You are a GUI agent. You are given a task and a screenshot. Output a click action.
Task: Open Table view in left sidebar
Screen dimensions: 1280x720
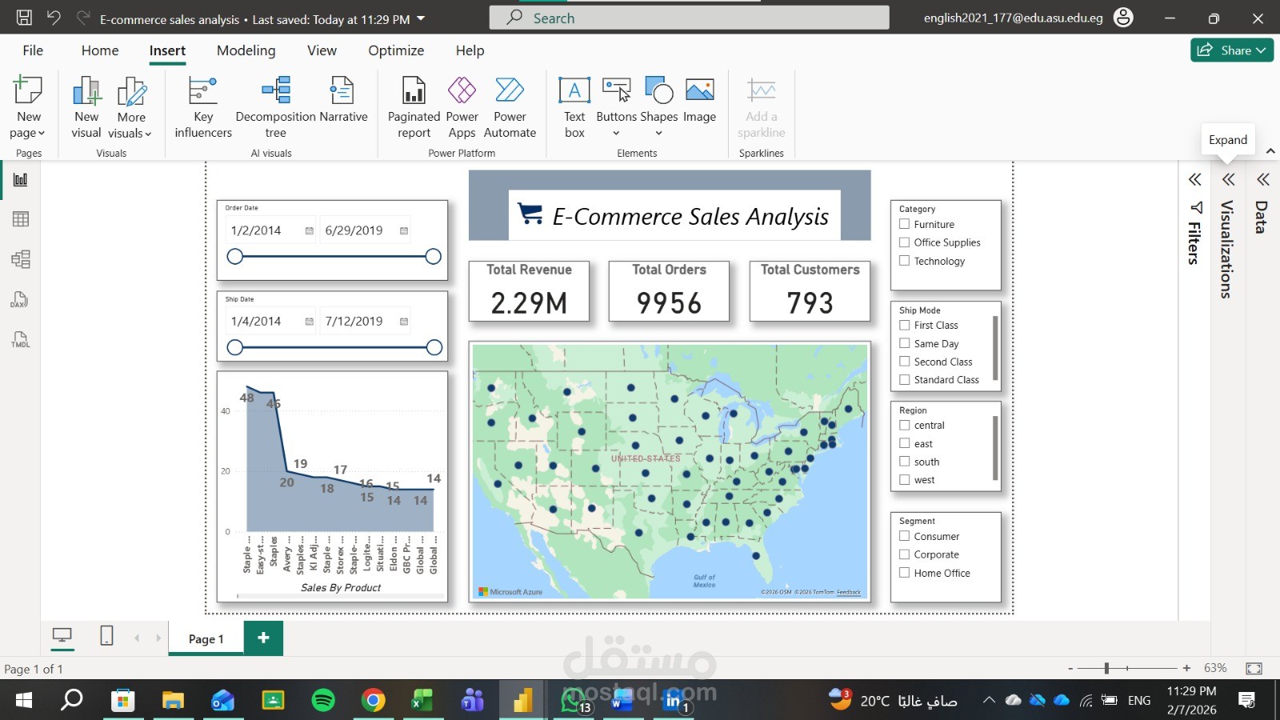21,219
